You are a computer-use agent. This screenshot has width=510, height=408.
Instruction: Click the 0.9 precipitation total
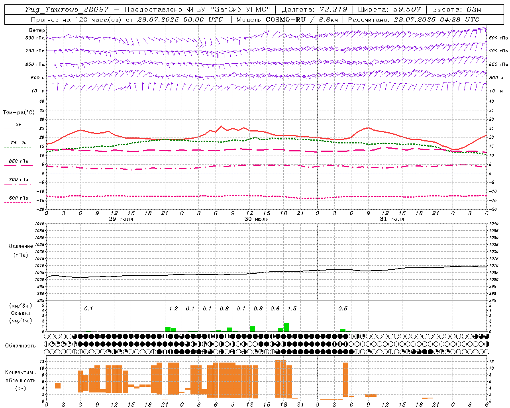click(258, 308)
